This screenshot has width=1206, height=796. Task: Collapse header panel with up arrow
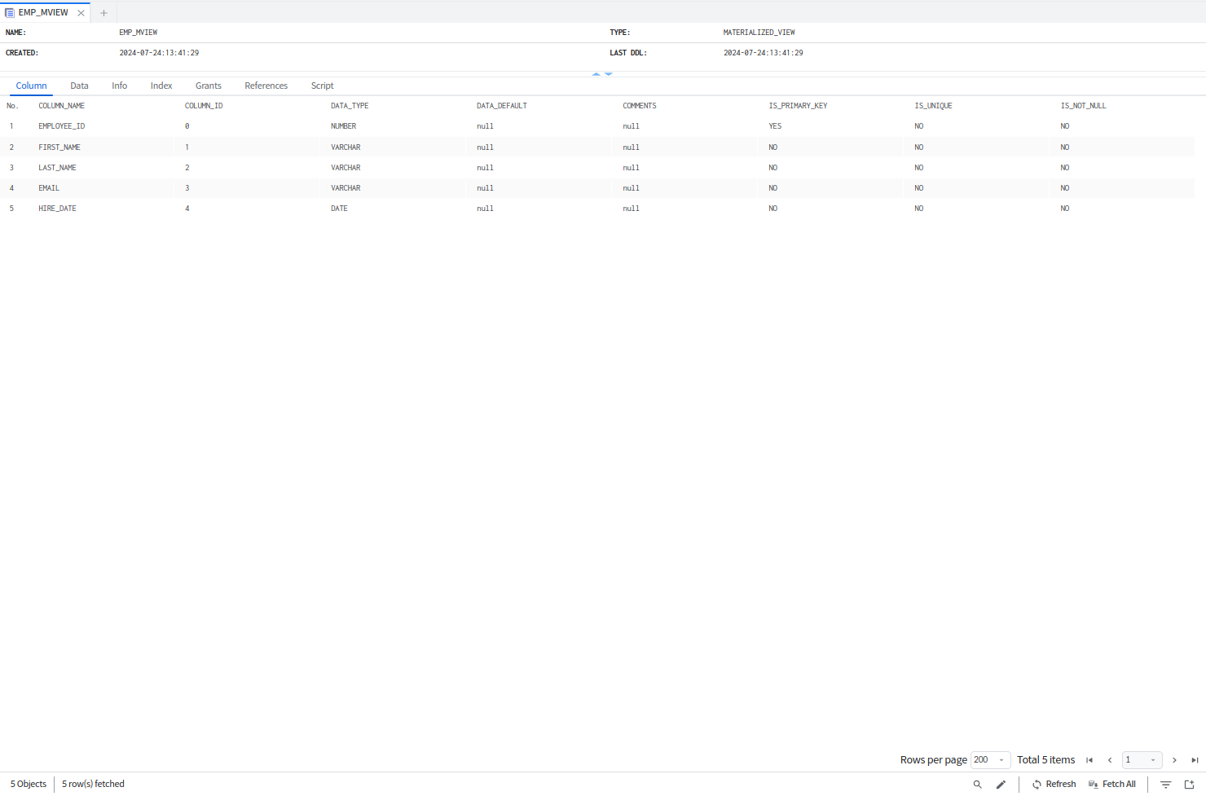pyautogui.click(x=596, y=74)
